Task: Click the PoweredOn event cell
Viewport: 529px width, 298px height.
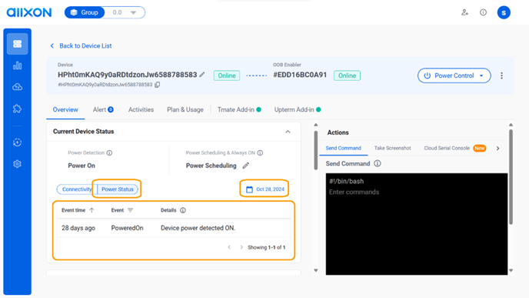Action: tap(127, 228)
